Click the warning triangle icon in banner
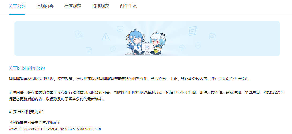Screen dimensions: 292x134 [x=106, y=37]
